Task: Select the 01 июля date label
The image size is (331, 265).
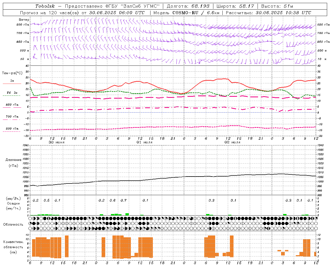Action: 145,142
